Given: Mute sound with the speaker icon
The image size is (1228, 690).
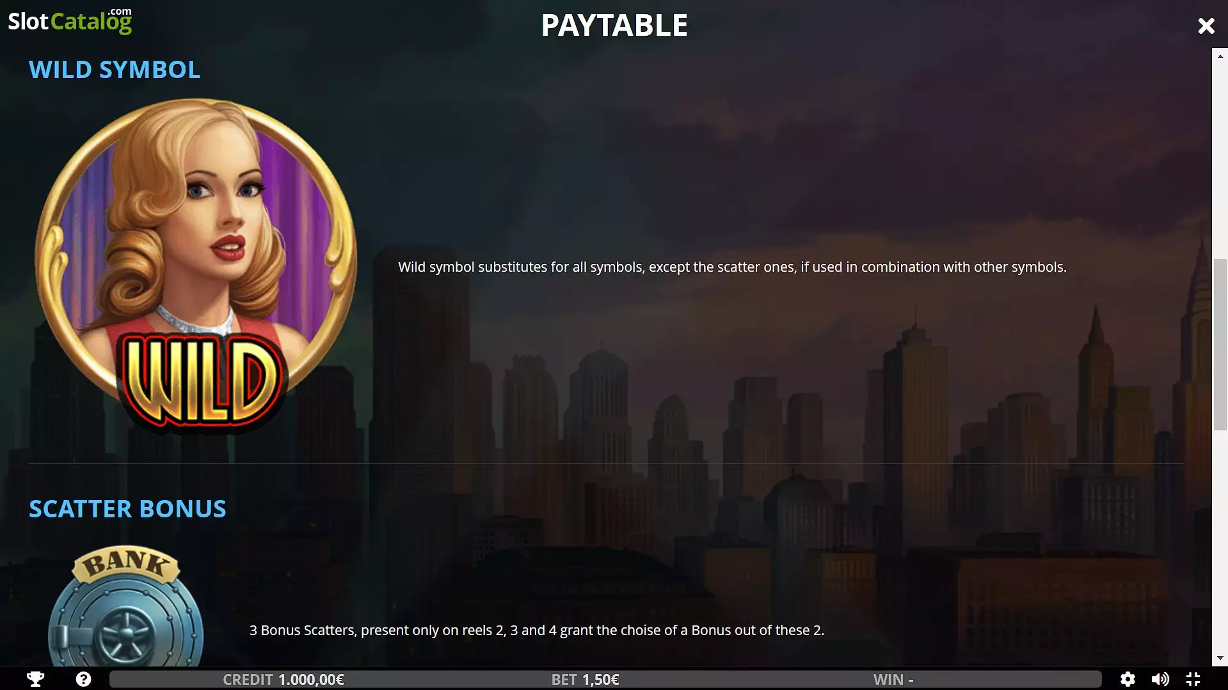Looking at the screenshot, I should click(1160, 679).
